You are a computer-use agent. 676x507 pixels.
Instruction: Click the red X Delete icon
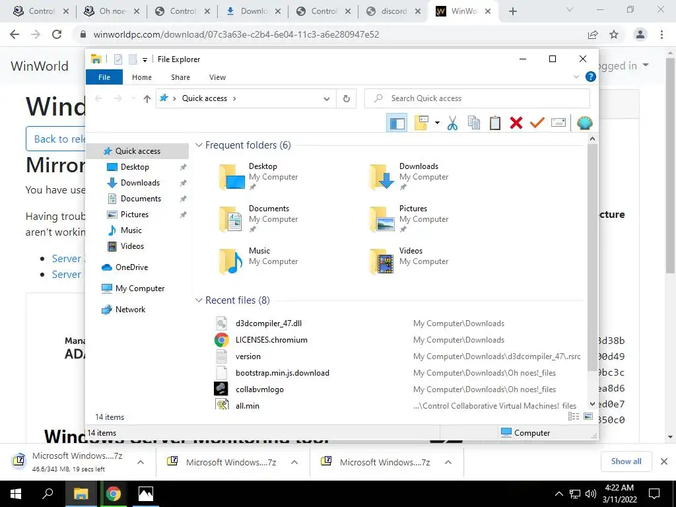(x=516, y=123)
